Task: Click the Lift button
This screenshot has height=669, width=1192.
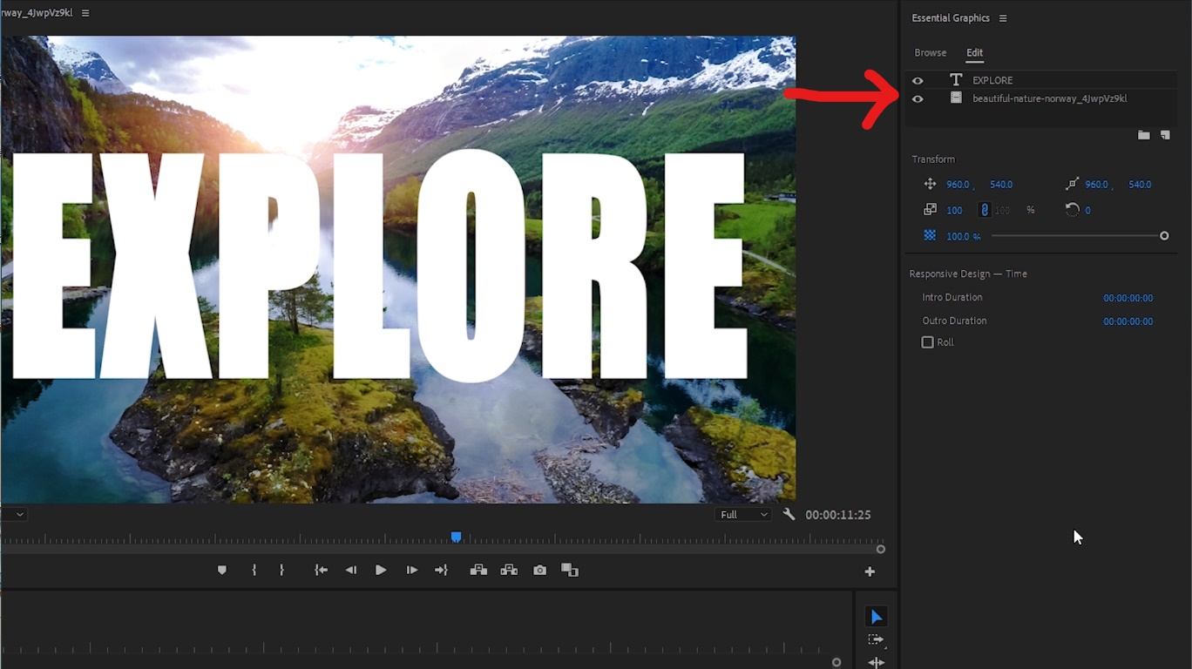Action: point(478,571)
